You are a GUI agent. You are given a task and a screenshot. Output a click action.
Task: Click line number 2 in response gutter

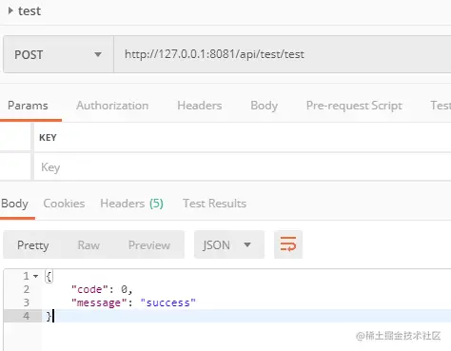(x=27, y=289)
